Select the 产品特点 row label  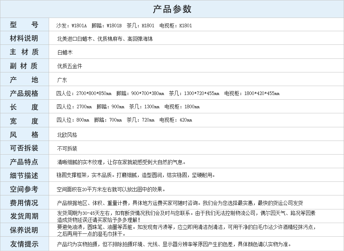click(x=24, y=162)
